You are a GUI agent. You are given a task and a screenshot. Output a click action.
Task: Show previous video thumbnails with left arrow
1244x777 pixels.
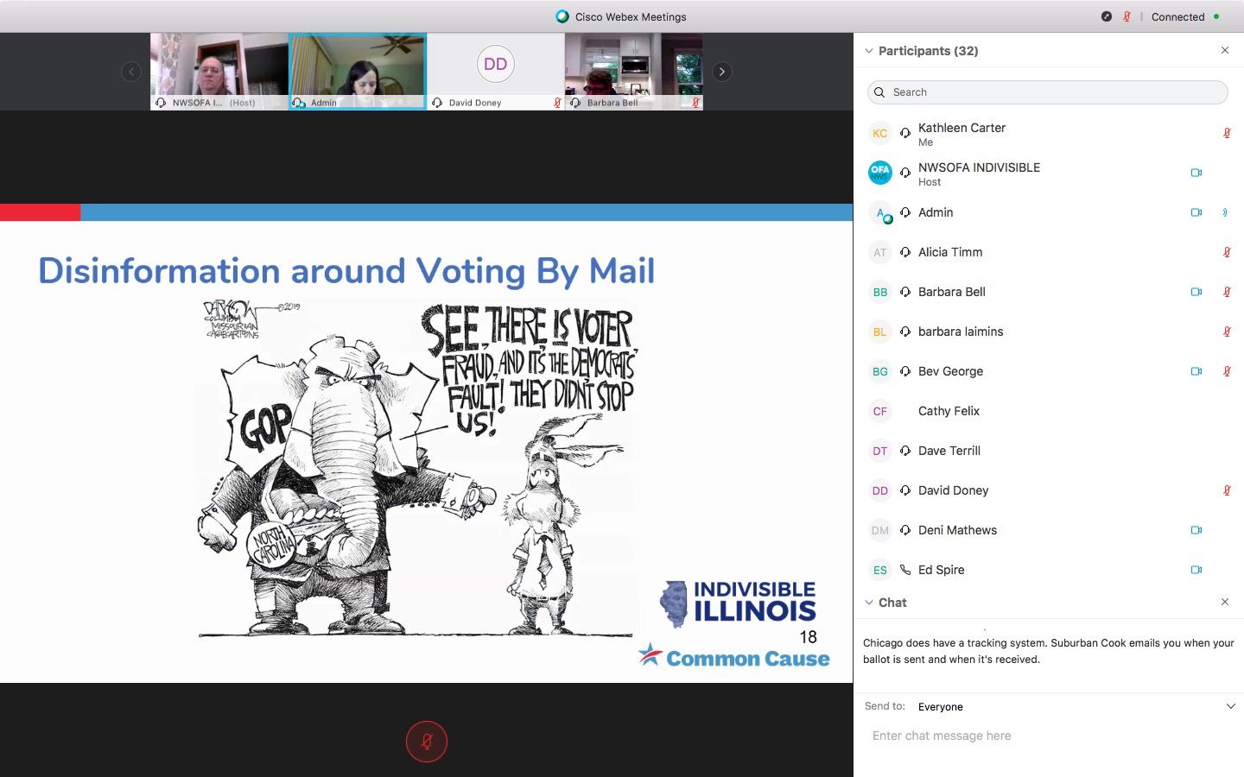(131, 72)
